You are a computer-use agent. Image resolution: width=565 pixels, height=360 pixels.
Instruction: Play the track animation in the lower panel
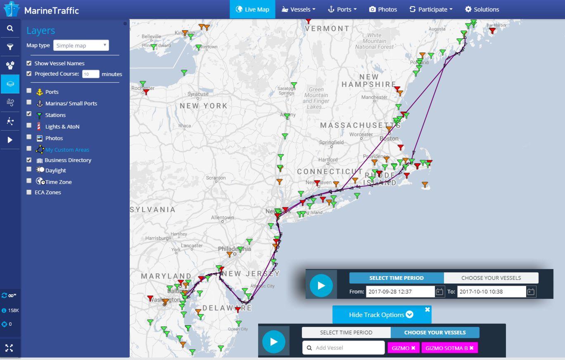[273, 341]
